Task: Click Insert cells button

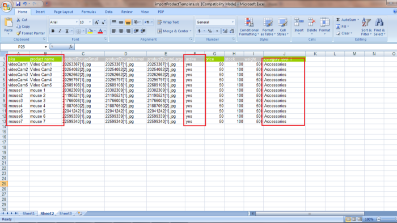Action: (x=299, y=26)
